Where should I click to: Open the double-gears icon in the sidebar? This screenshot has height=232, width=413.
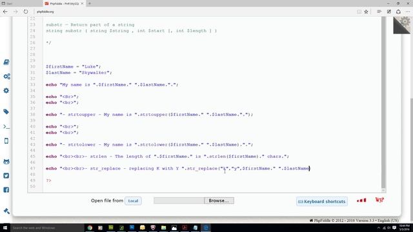[6, 76]
